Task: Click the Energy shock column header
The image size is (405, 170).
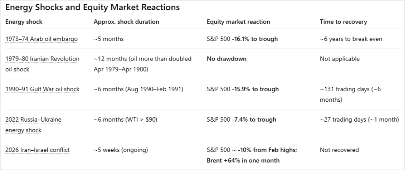Action: tap(23, 22)
